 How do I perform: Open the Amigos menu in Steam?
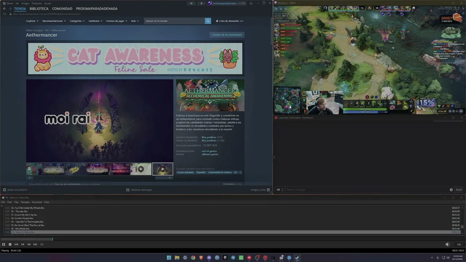(25, 3)
